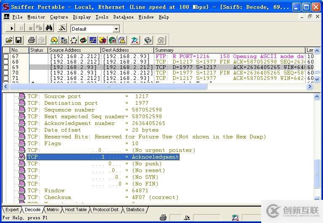Open the Dashboard gauge icon
Screen dimensions: 323x223
pyautogui.click(x=54, y=40)
